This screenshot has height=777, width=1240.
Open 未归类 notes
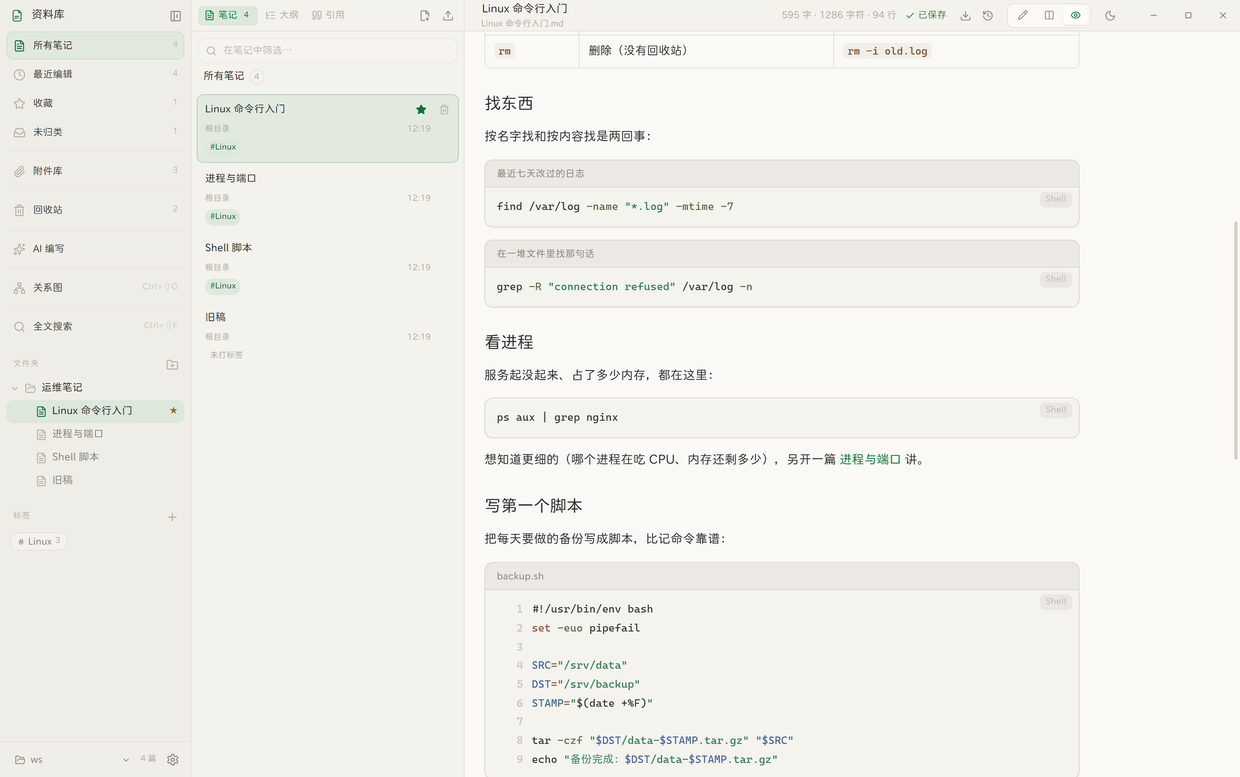[95, 132]
